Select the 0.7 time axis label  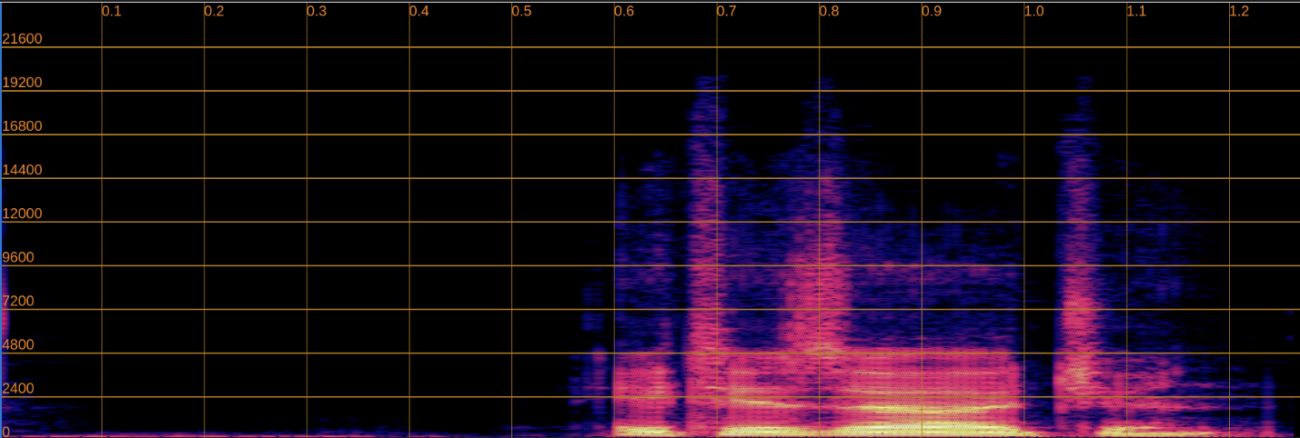coord(727,12)
